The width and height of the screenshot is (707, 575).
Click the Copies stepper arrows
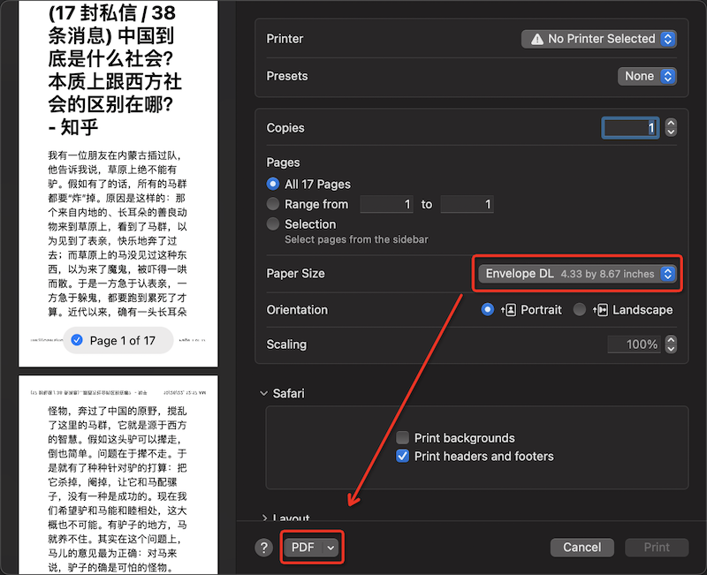point(671,128)
